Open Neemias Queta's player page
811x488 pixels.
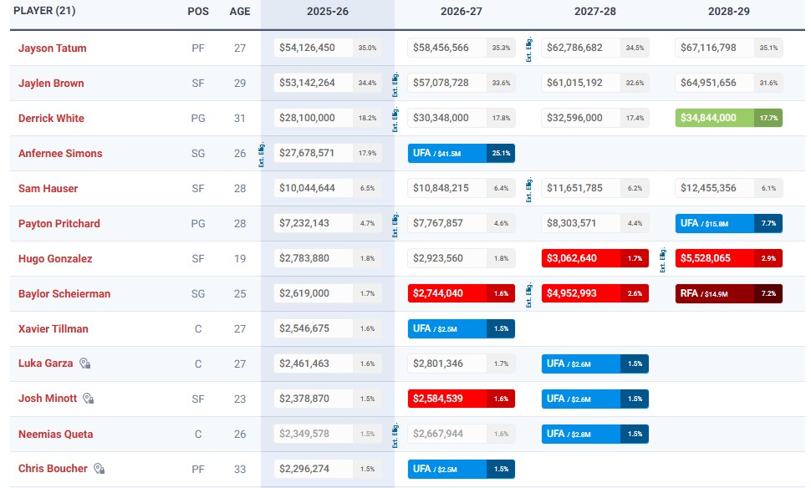click(55, 434)
